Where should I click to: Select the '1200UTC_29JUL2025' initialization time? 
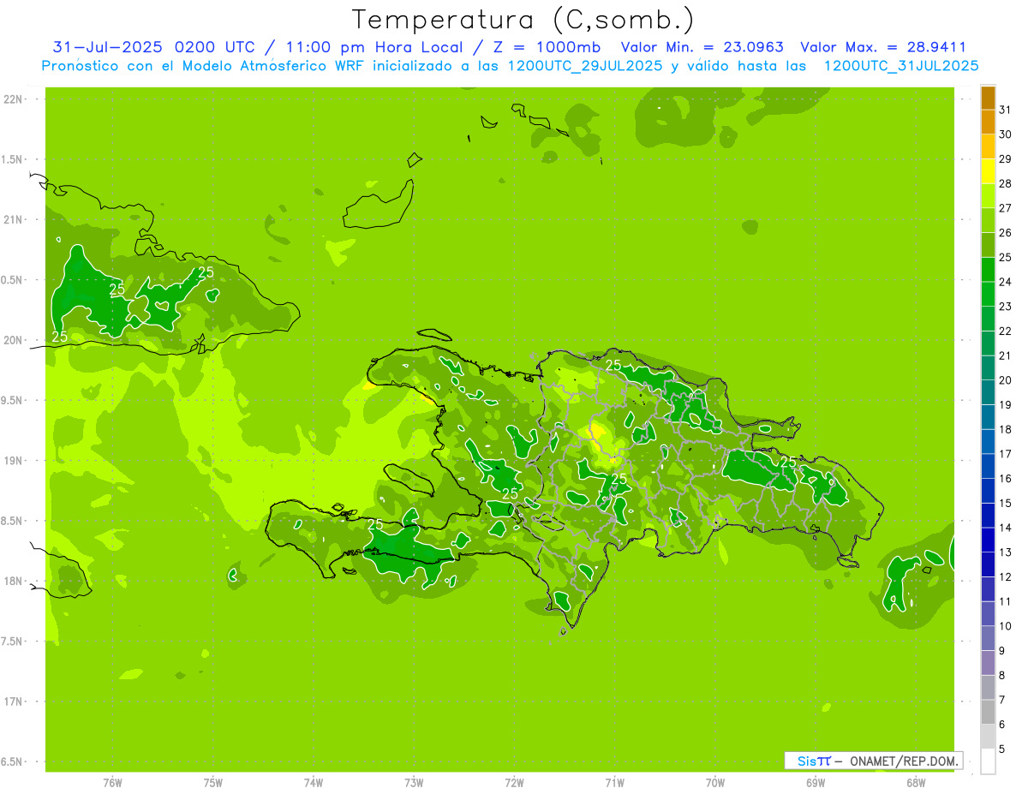583,65
